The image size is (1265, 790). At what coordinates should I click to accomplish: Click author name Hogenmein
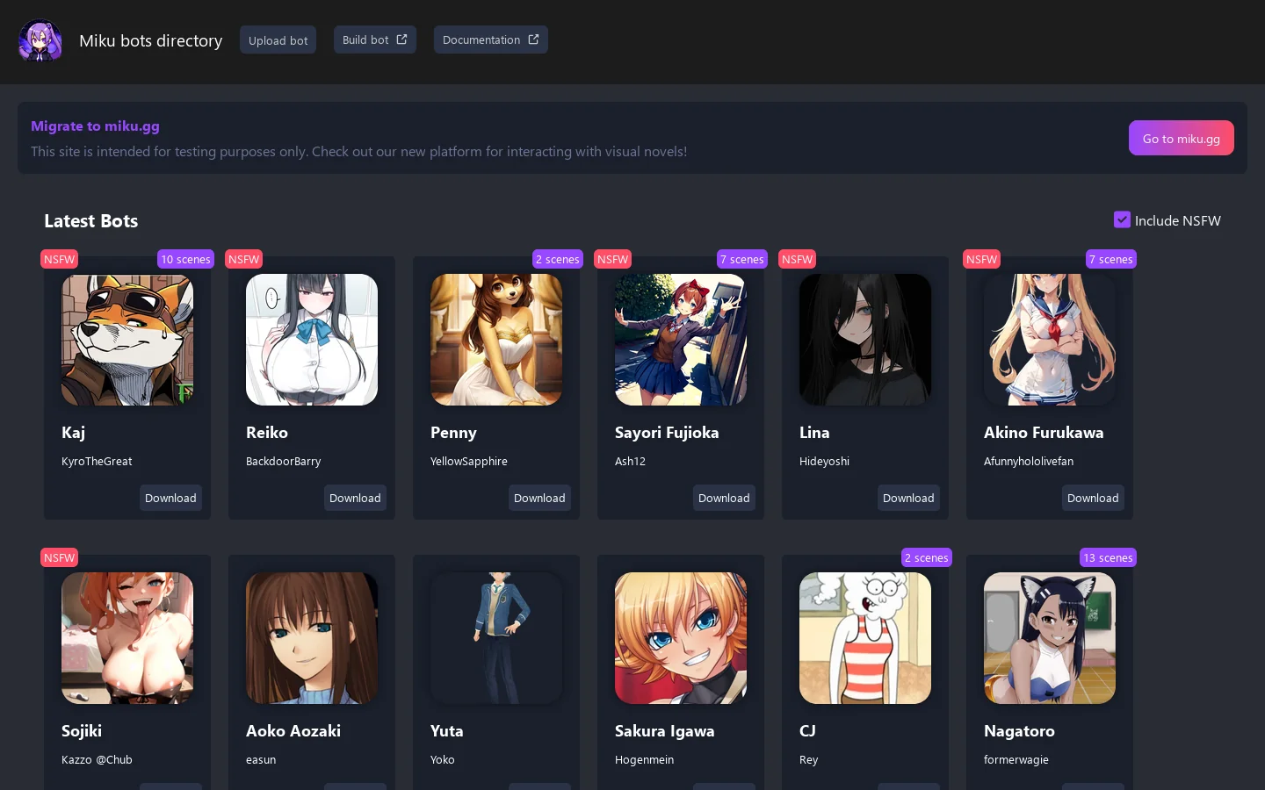tap(644, 759)
